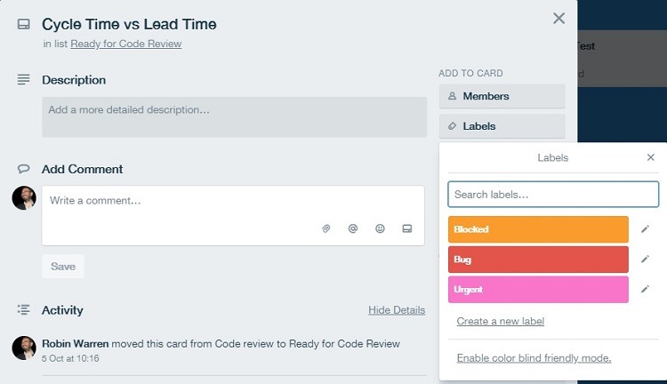Click the Labels button in Add to Card
Viewport: 667px width, 384px height.
502,126
